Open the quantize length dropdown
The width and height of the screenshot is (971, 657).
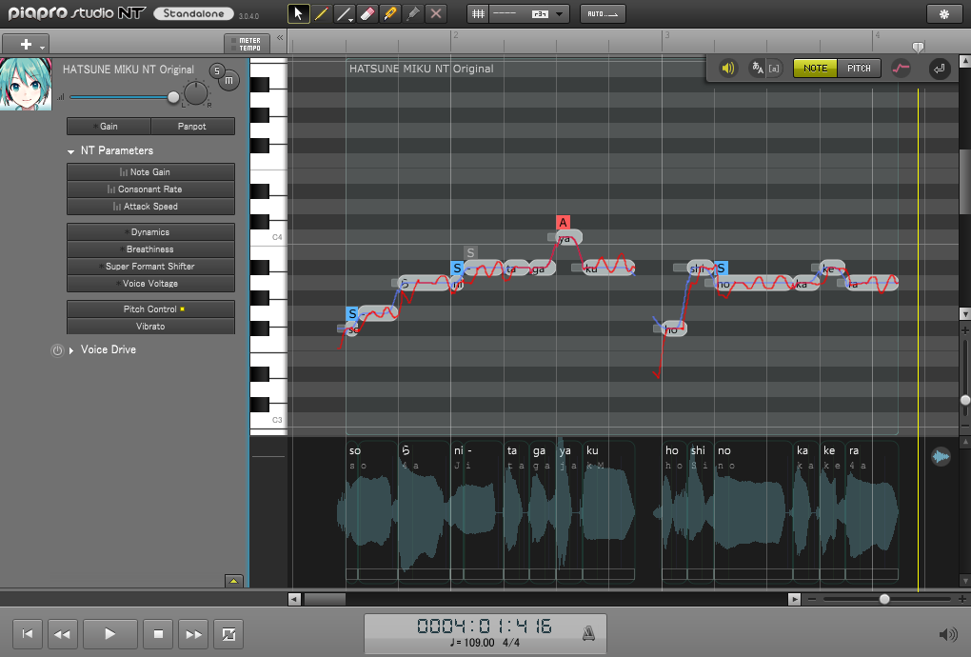pyautogui.click(x=529, y=13)
